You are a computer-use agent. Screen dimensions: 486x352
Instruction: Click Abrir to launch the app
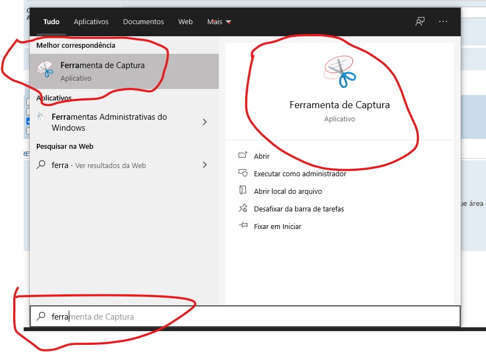click(x=262, y=156)
